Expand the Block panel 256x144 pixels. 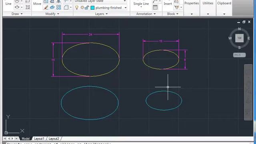173,14
